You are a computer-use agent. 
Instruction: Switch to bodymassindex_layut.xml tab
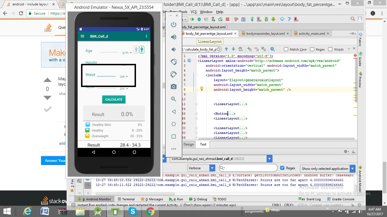pos(265,33)
